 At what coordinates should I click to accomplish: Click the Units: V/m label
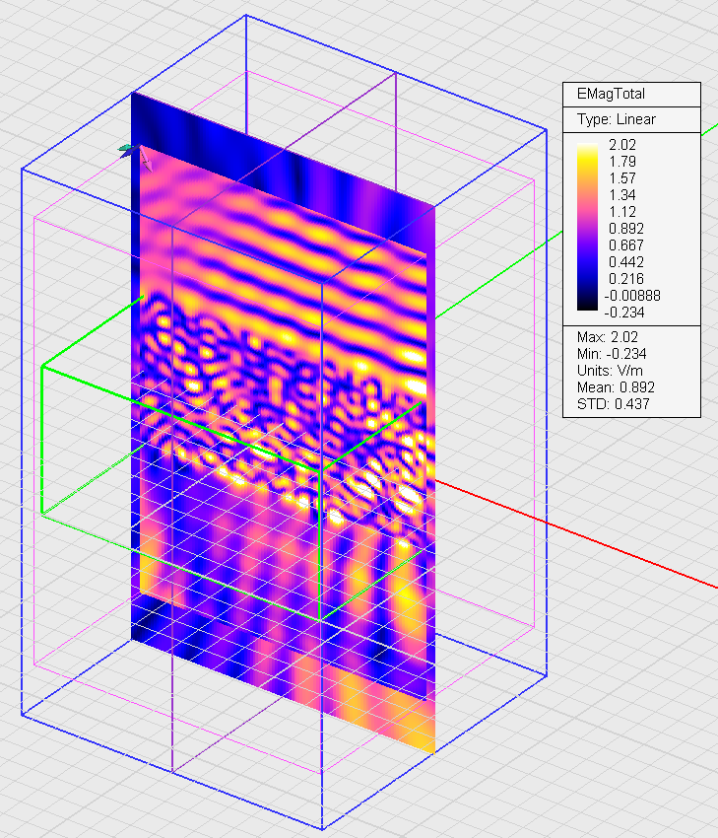(610, 371)
